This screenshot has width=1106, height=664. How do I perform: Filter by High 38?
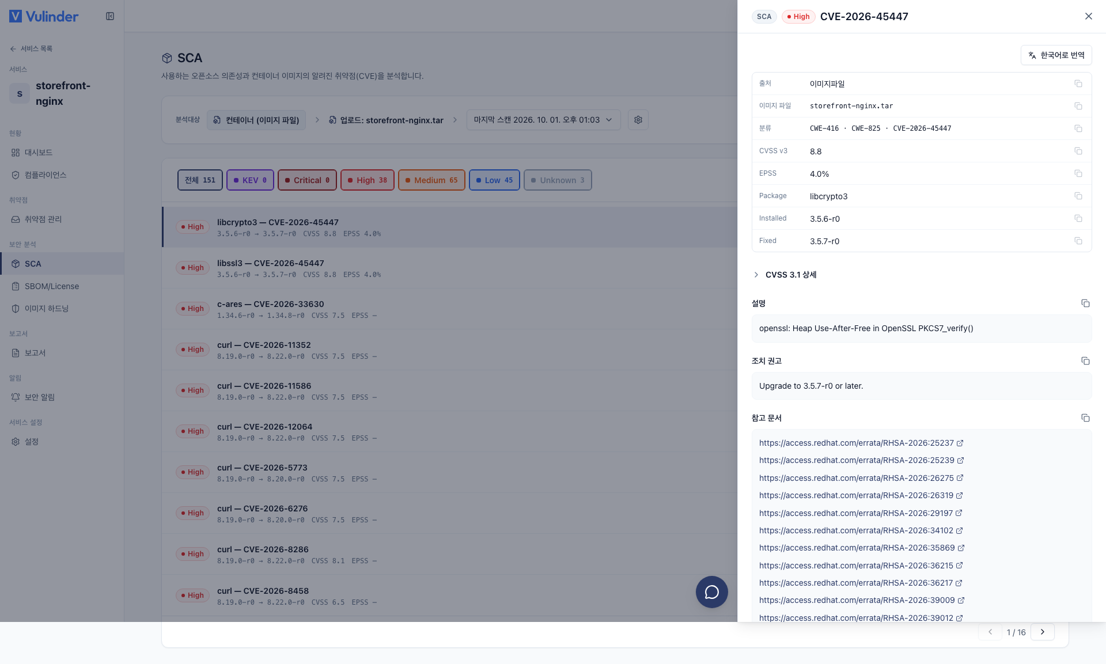[368, 180]
